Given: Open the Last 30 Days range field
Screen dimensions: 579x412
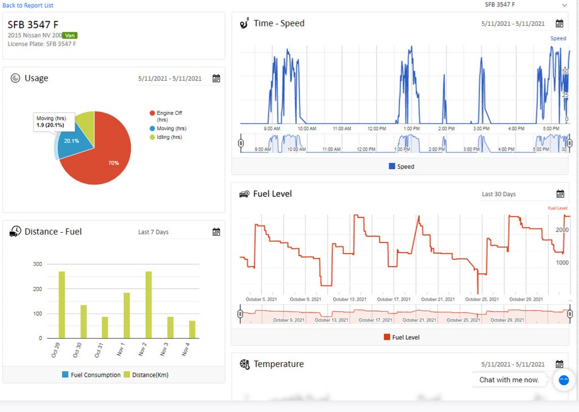Looking at the screenshot, I should [515, 194].
